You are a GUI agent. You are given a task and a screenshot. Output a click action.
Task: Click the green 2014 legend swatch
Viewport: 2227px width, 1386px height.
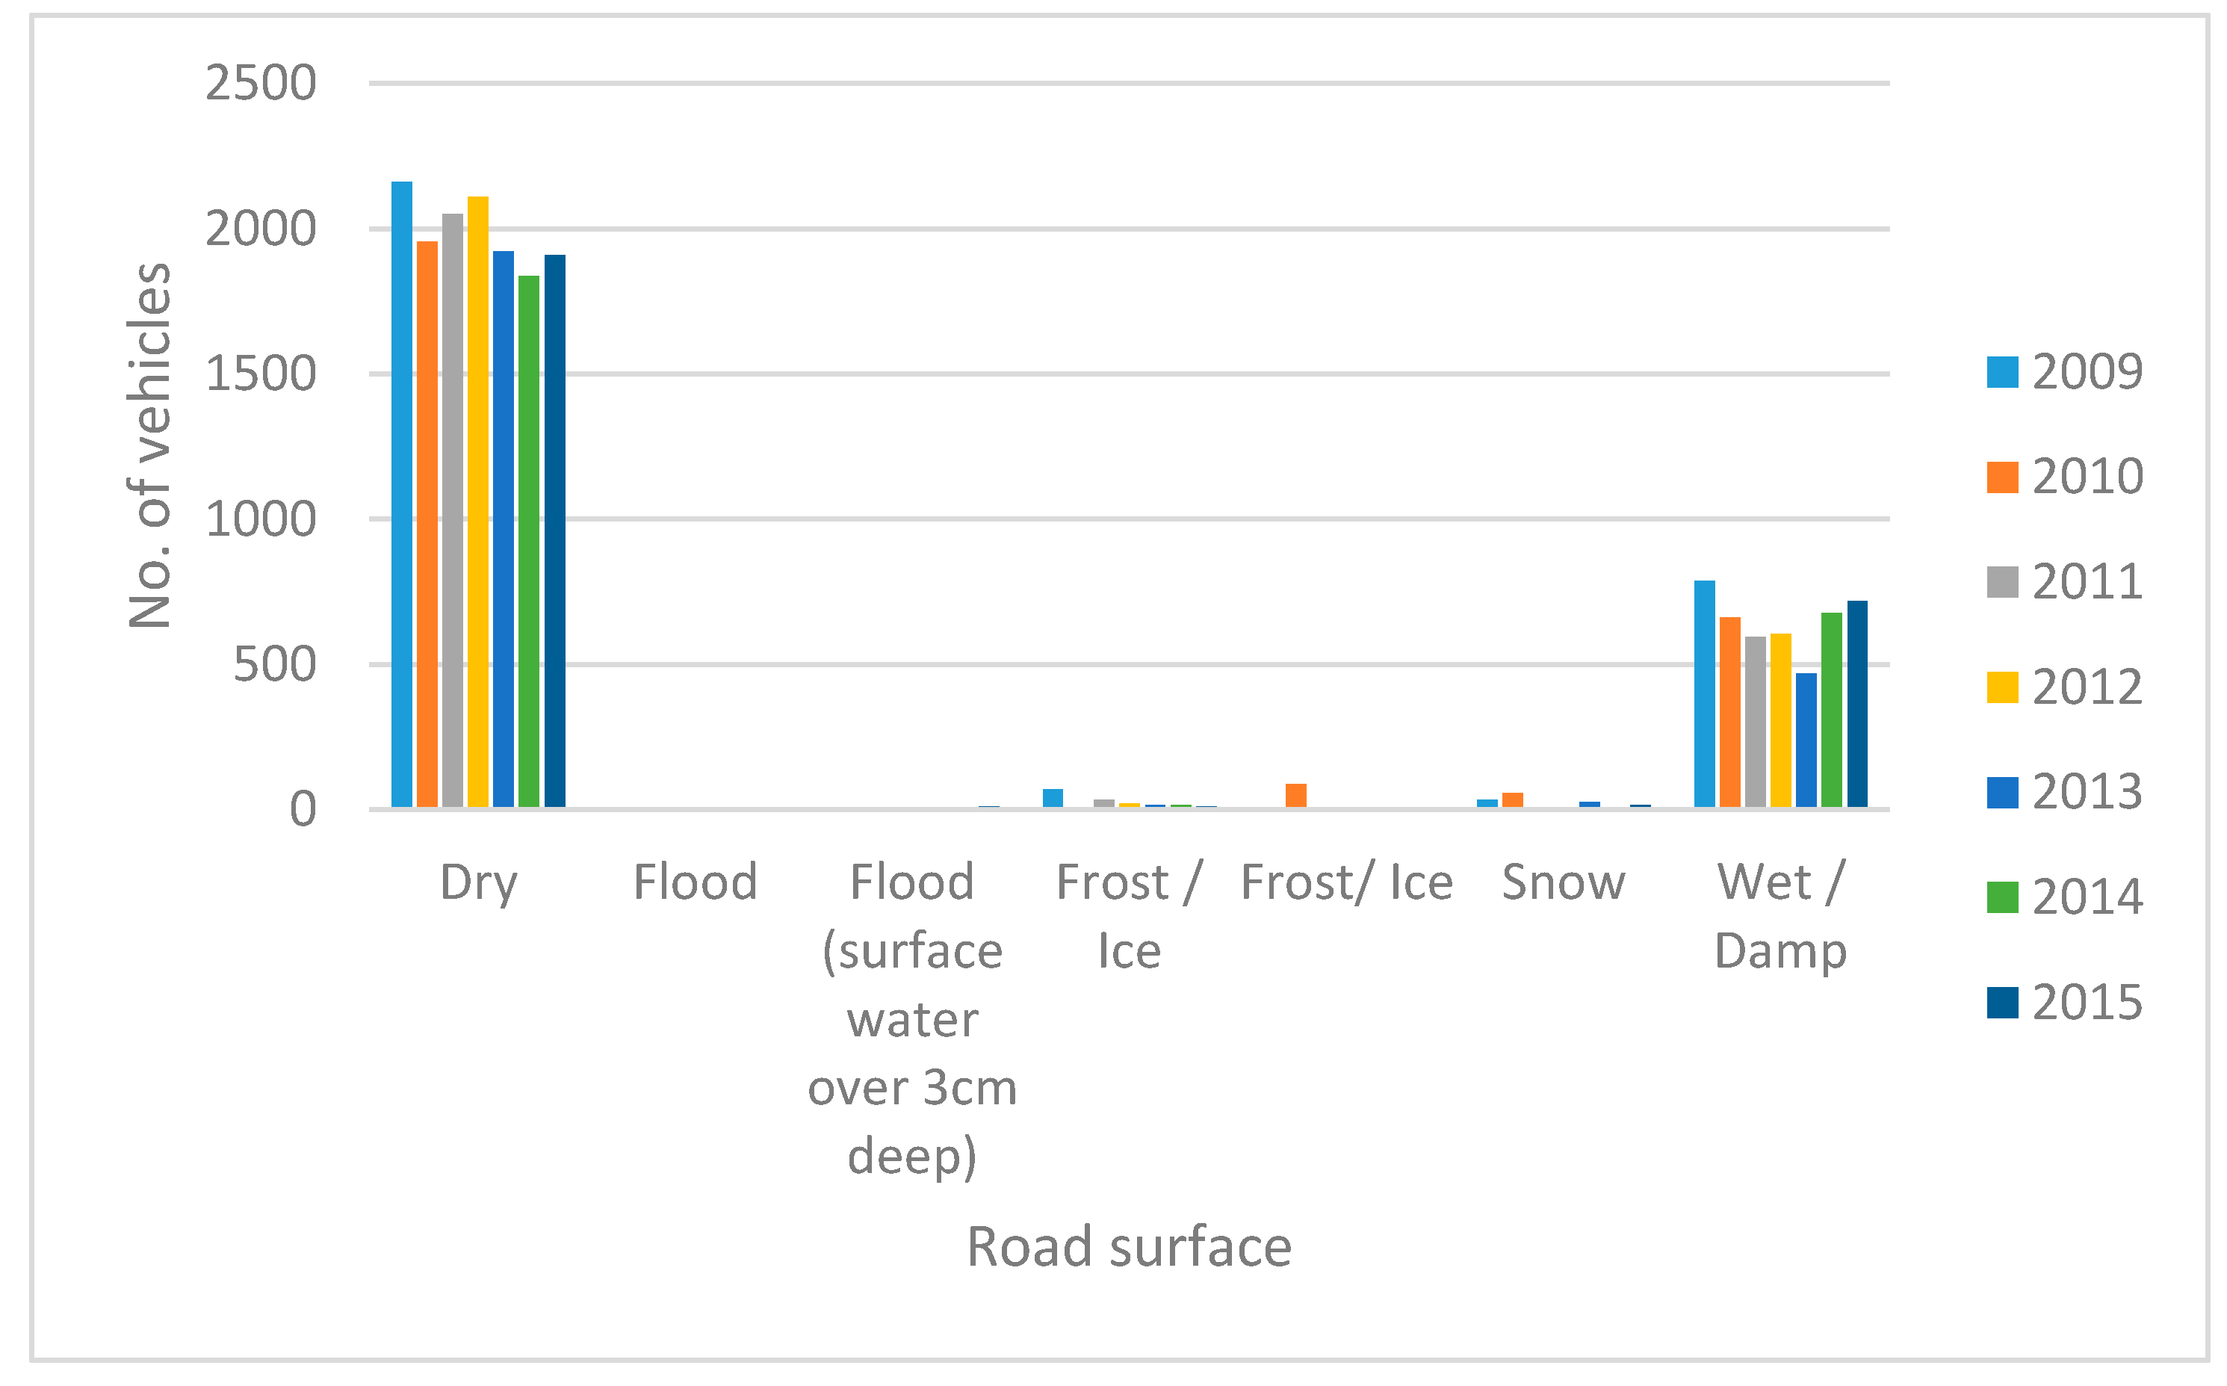(2002, 897)
